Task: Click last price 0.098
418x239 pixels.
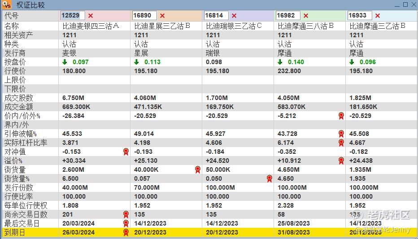Action: point(214,62)
